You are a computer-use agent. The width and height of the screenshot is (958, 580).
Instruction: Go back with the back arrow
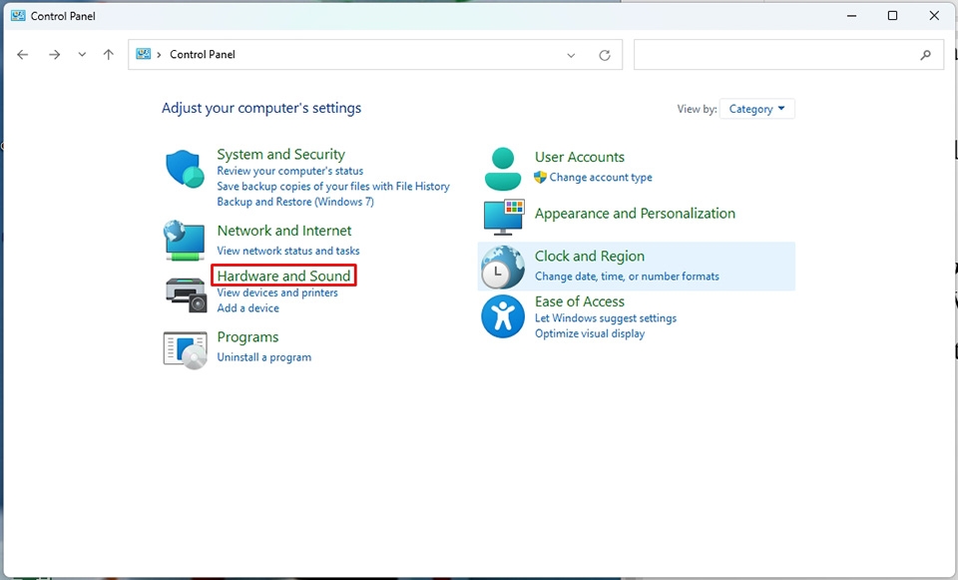23,54
